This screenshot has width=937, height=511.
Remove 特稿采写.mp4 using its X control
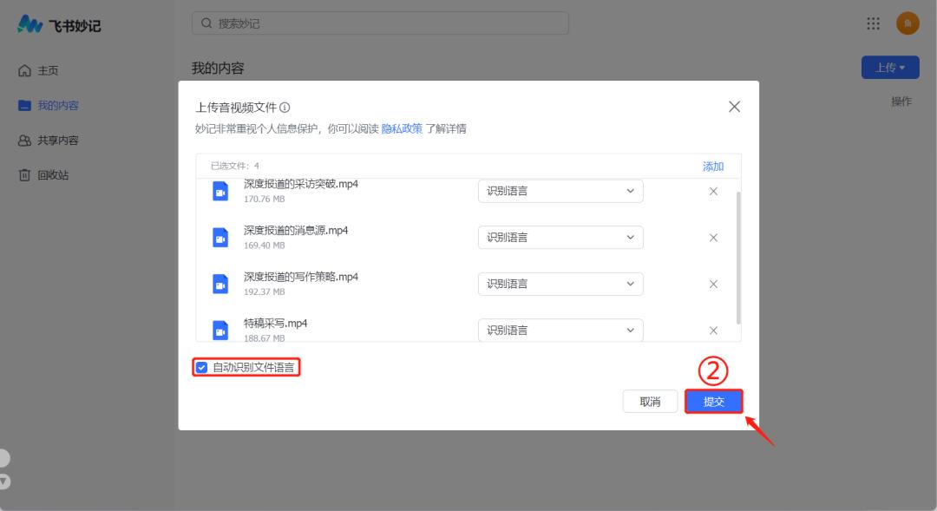(x=713, y=330)
